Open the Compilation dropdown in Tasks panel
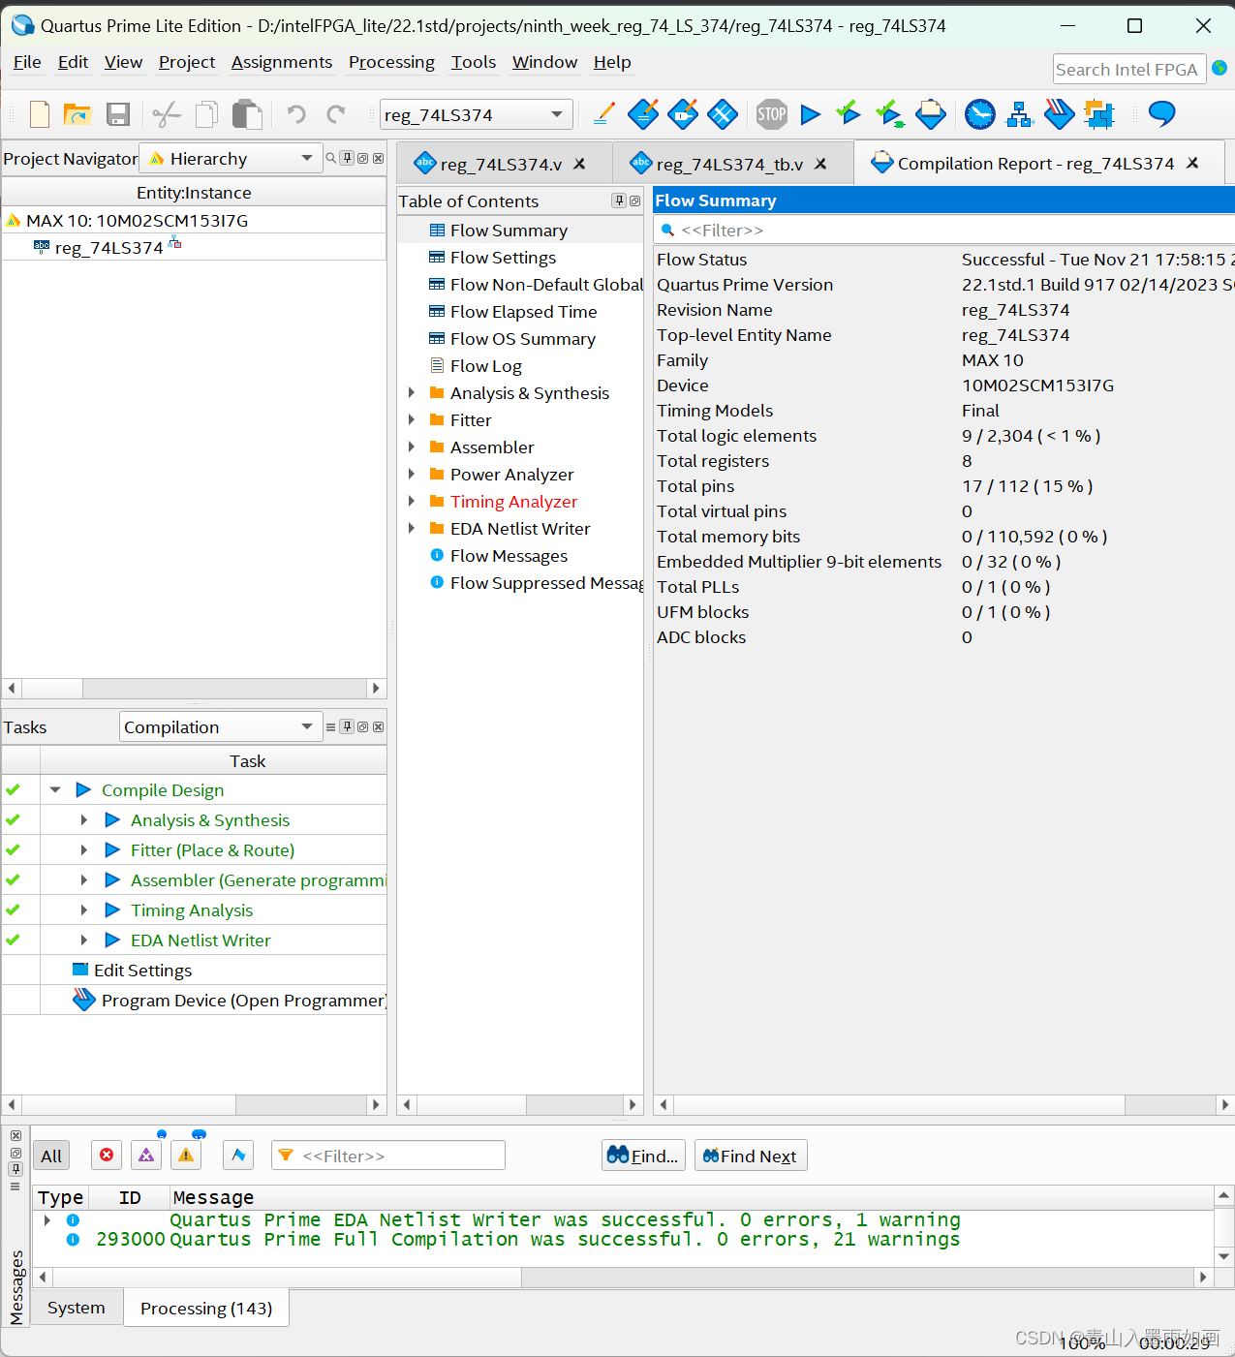Screen dimensions: 1235x1357 (221, 726)
